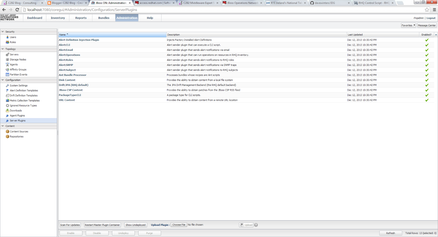
Task: Click Scan For Updates button
Action: click(70, 225)
